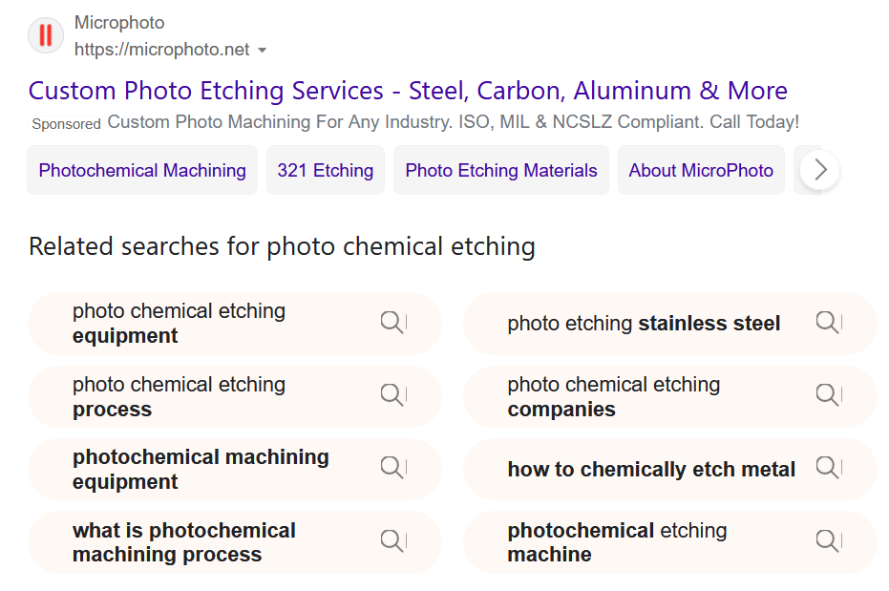Screen dimensions: 889x591
Task: Visit the About MicroPhoto sitelink
Action: [701, 170]
